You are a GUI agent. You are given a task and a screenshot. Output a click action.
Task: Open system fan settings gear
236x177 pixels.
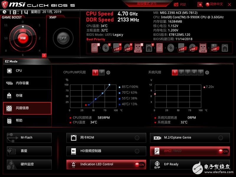tap(207, 73)
